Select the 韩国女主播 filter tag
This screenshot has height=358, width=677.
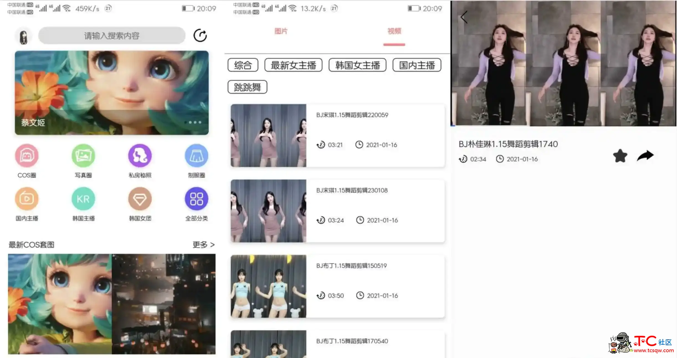coord(357,65)
